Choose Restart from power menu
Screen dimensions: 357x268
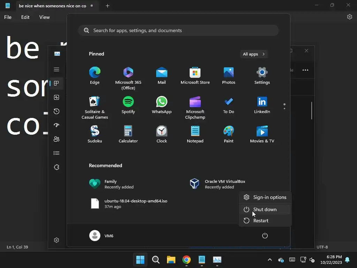point(265,221)
